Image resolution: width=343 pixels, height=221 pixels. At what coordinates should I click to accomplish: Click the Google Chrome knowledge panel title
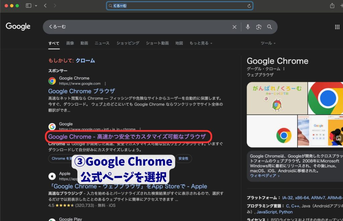(x=278, y=61)
